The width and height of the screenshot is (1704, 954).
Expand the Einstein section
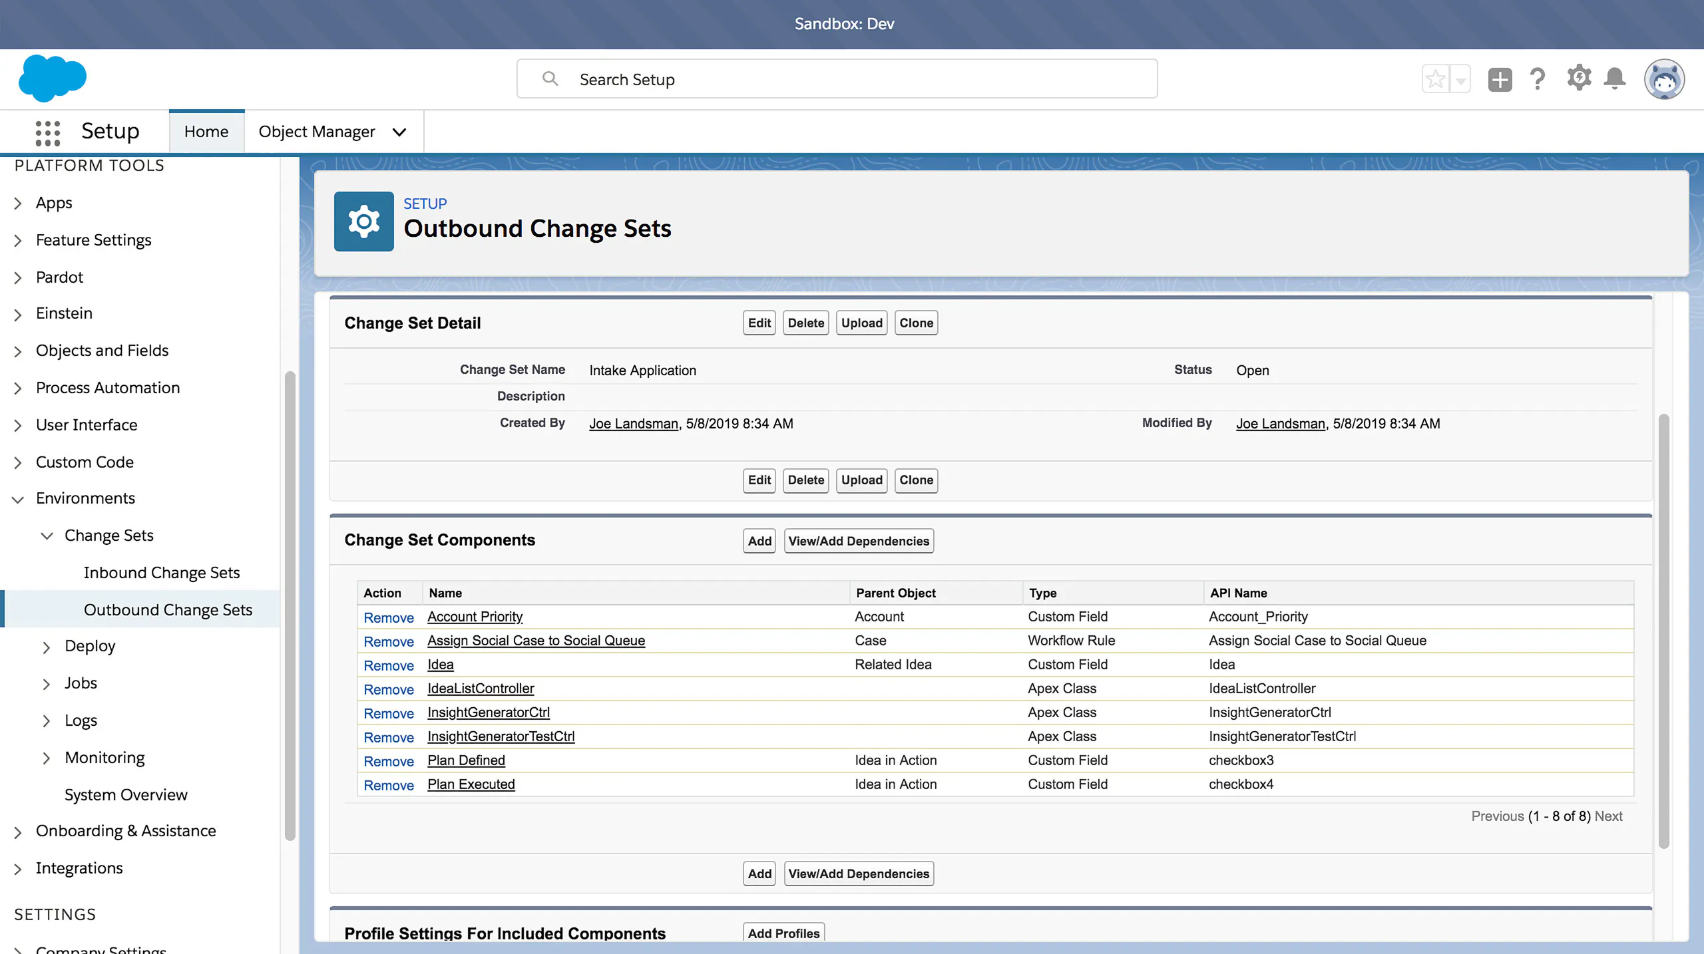[x=18, y=314]
